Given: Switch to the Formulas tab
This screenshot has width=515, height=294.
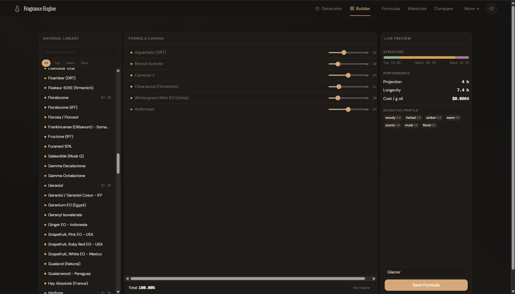Looking at the screenshot, I should pos(390,8).
